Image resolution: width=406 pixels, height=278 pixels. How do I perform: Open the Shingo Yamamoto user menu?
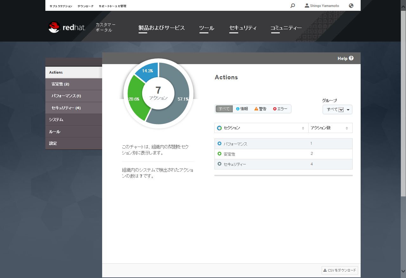click(323, 6)
